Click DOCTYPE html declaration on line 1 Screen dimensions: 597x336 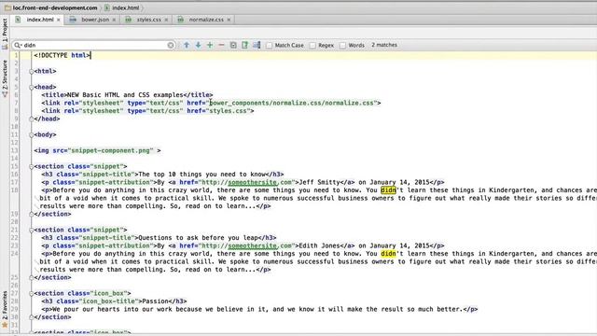[62, 55]
